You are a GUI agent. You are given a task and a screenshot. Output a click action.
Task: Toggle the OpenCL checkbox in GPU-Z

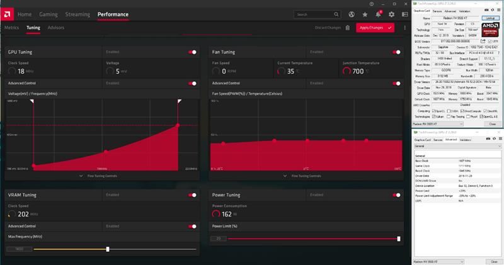tap(433, 111)
